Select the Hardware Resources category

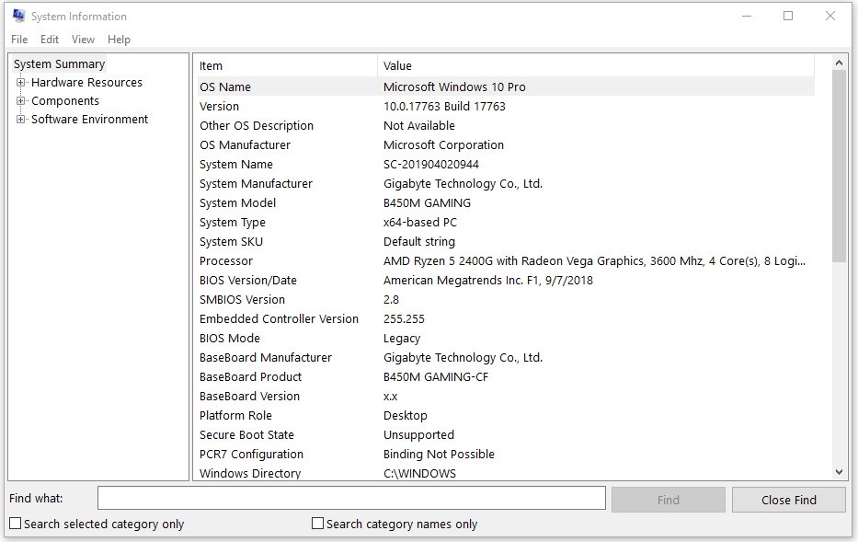86,83
